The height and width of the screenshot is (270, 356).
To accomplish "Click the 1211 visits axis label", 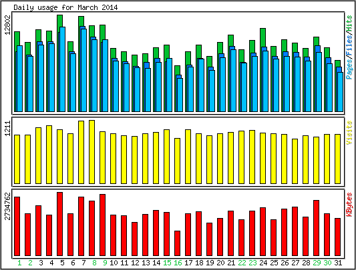I will point(8,128).
